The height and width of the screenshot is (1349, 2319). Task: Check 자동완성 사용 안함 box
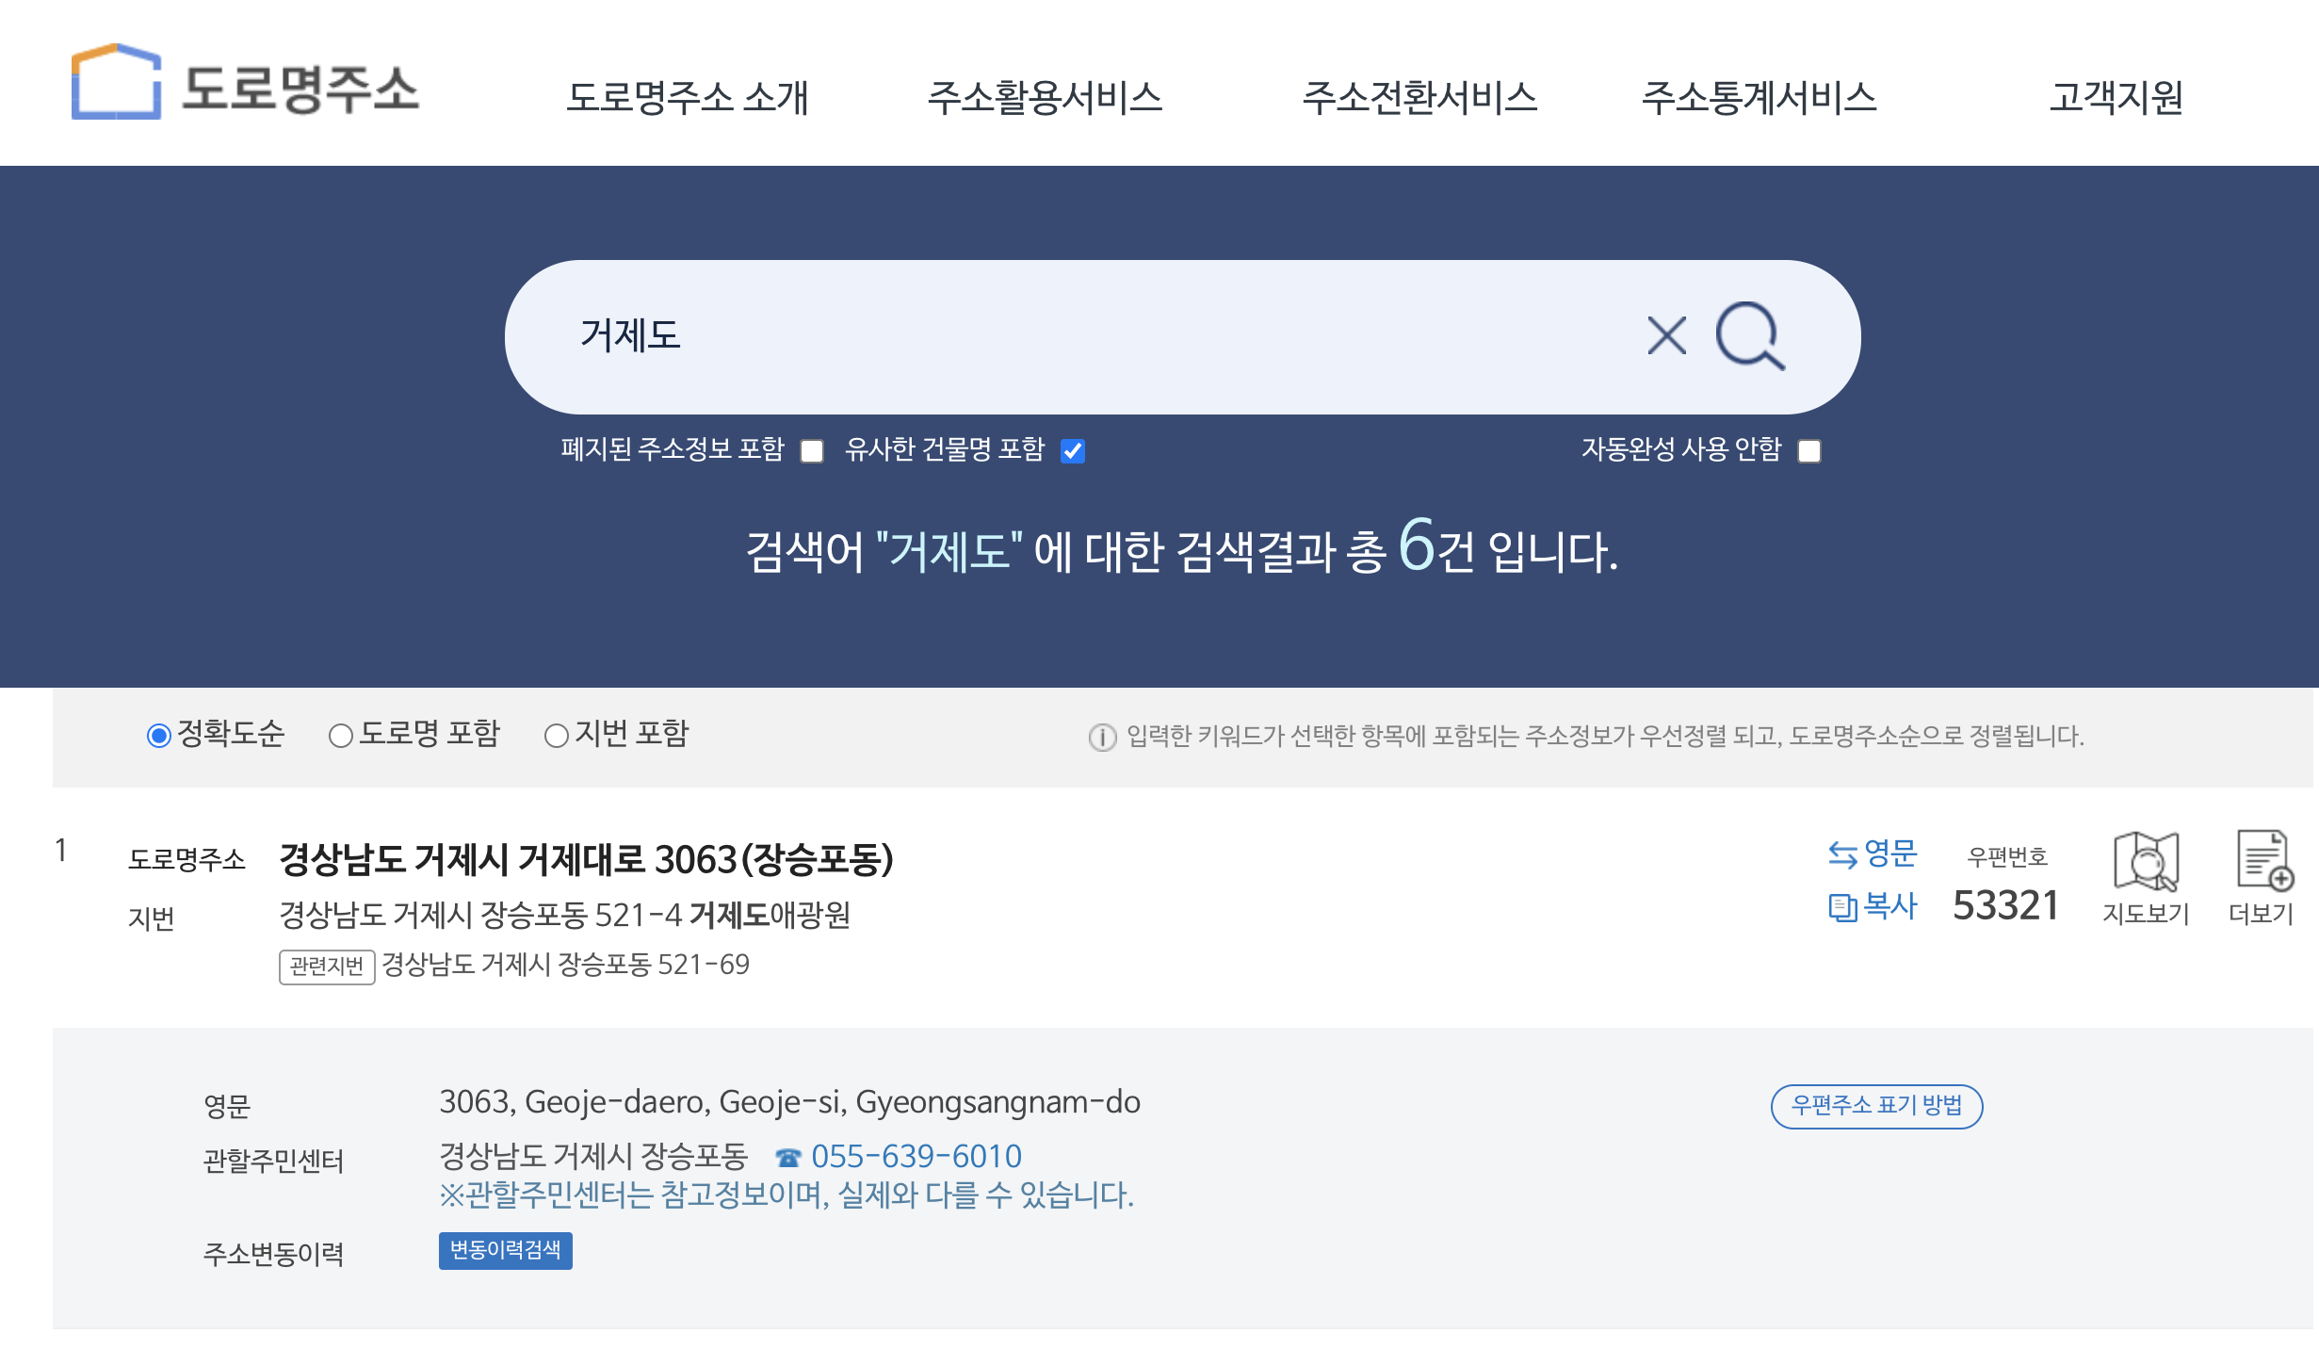click(x=1809, y=451)
